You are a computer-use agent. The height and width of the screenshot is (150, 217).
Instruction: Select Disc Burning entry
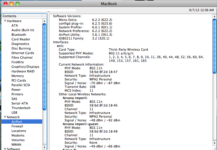click(21, 48)
